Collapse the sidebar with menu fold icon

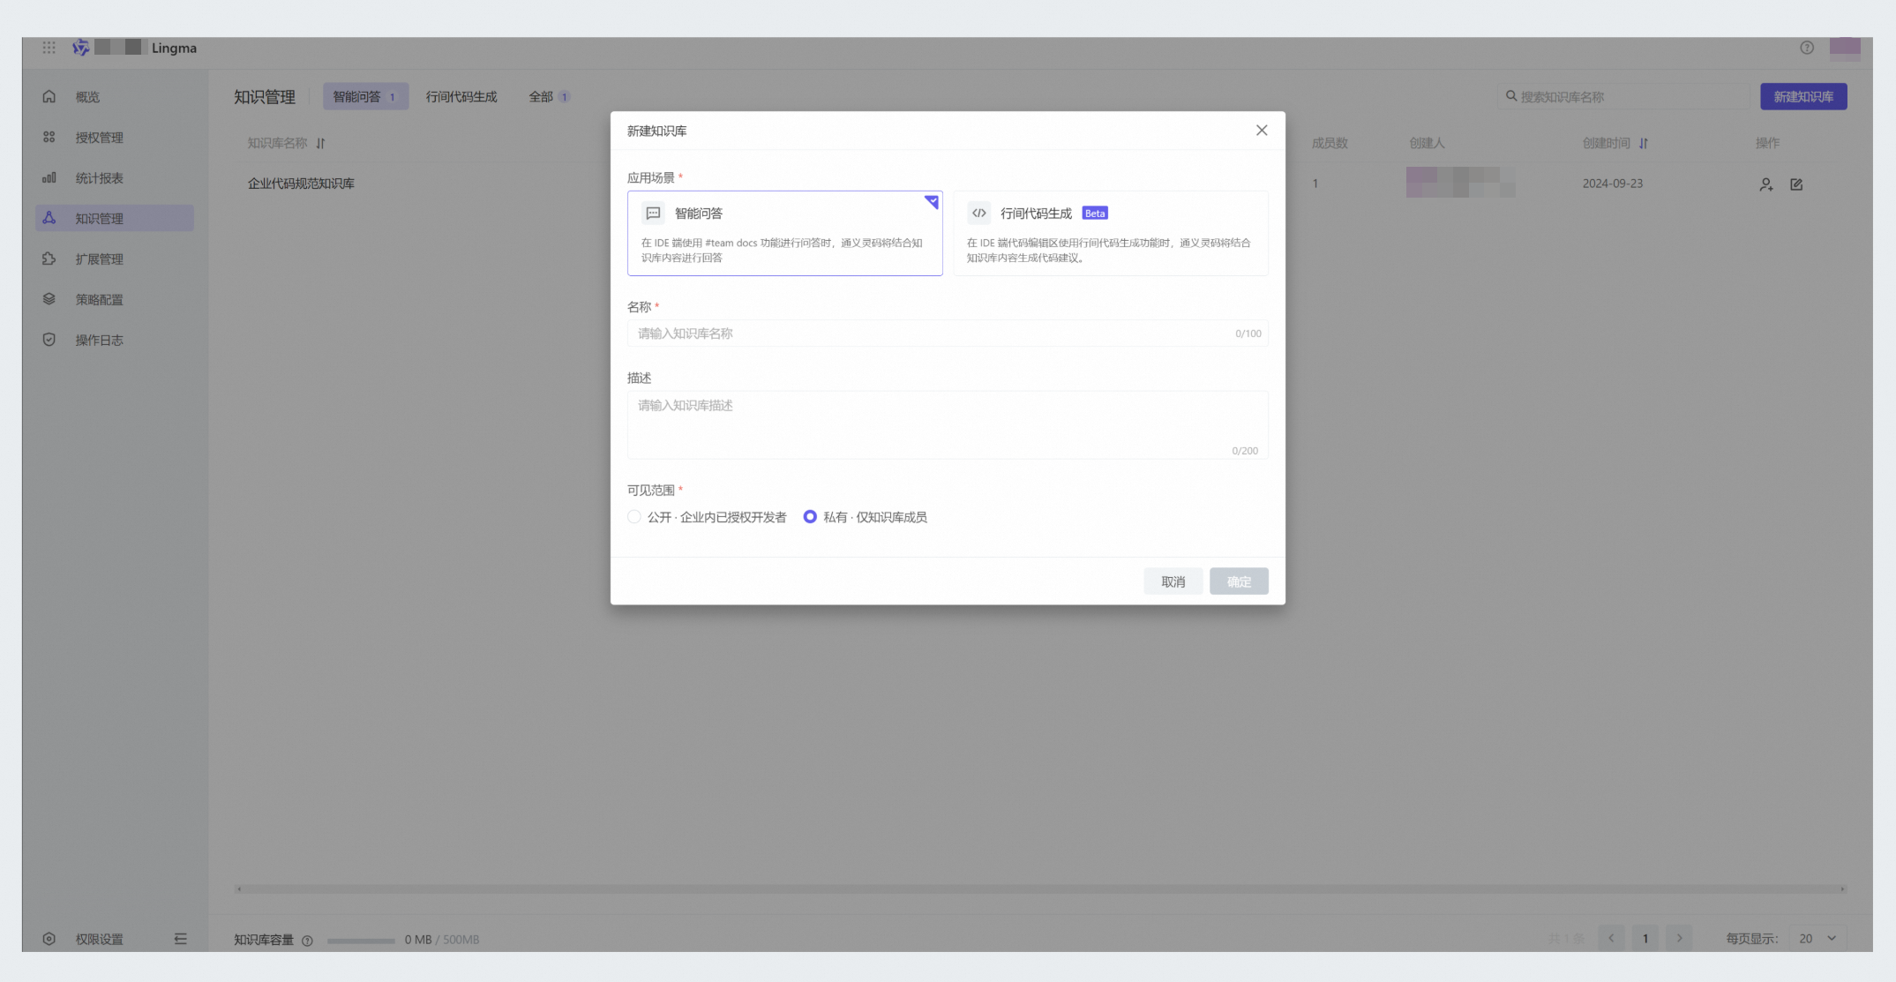181,939
